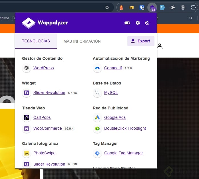Click the Base de Datos heading
Image resolution: width=199 pixels, height=179 pixels.
(x=107, y=83)
